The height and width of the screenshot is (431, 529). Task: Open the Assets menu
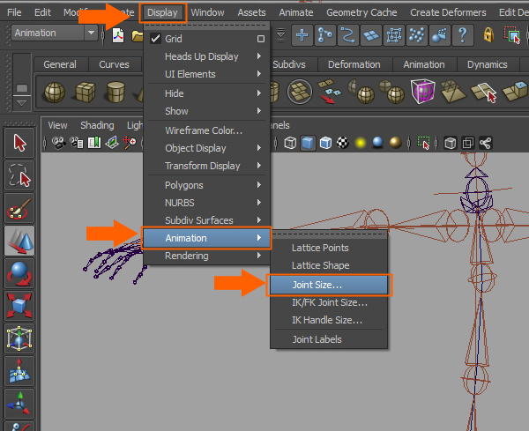251,12
